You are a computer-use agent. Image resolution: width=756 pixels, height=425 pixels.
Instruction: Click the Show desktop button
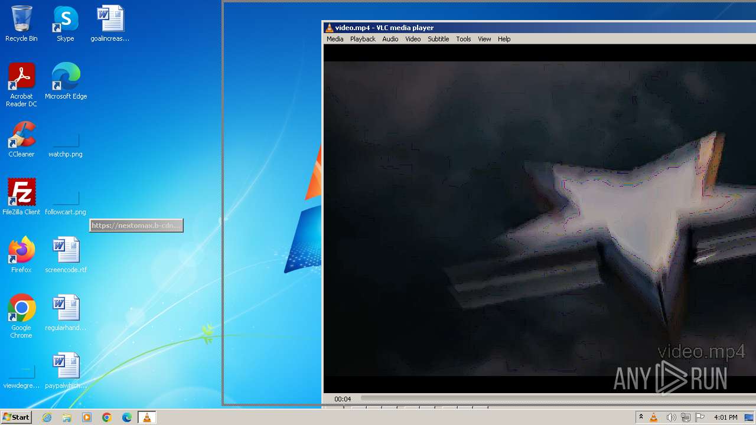click(x=750, y=417)
